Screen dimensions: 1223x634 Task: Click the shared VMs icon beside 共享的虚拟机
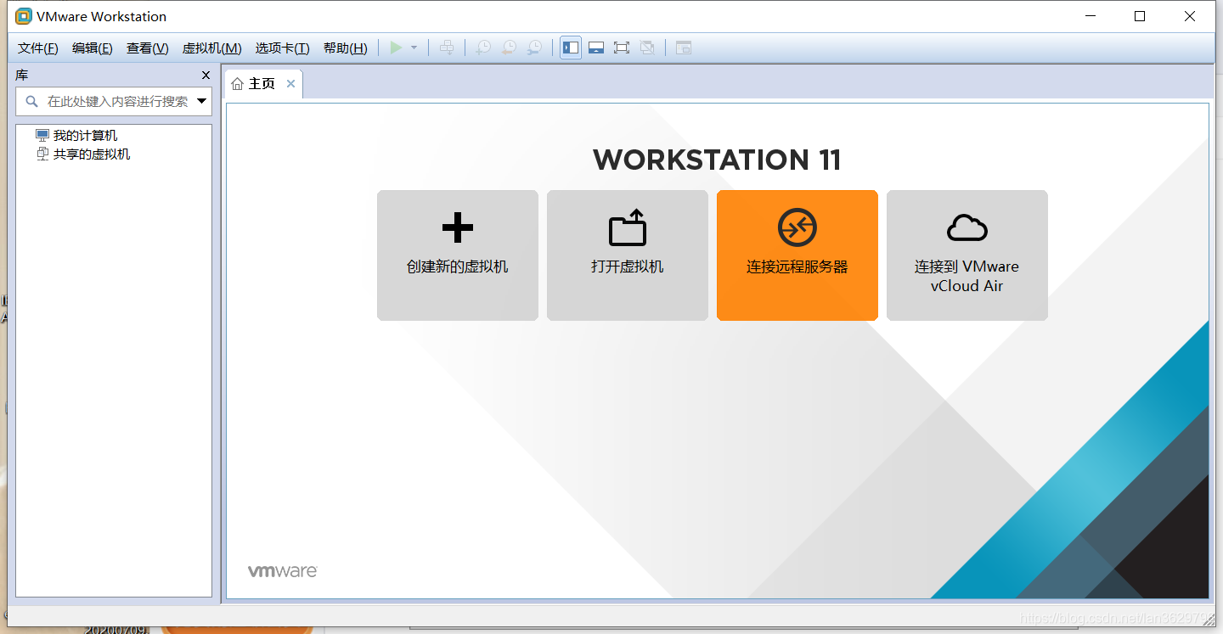[x=42, y=154]
